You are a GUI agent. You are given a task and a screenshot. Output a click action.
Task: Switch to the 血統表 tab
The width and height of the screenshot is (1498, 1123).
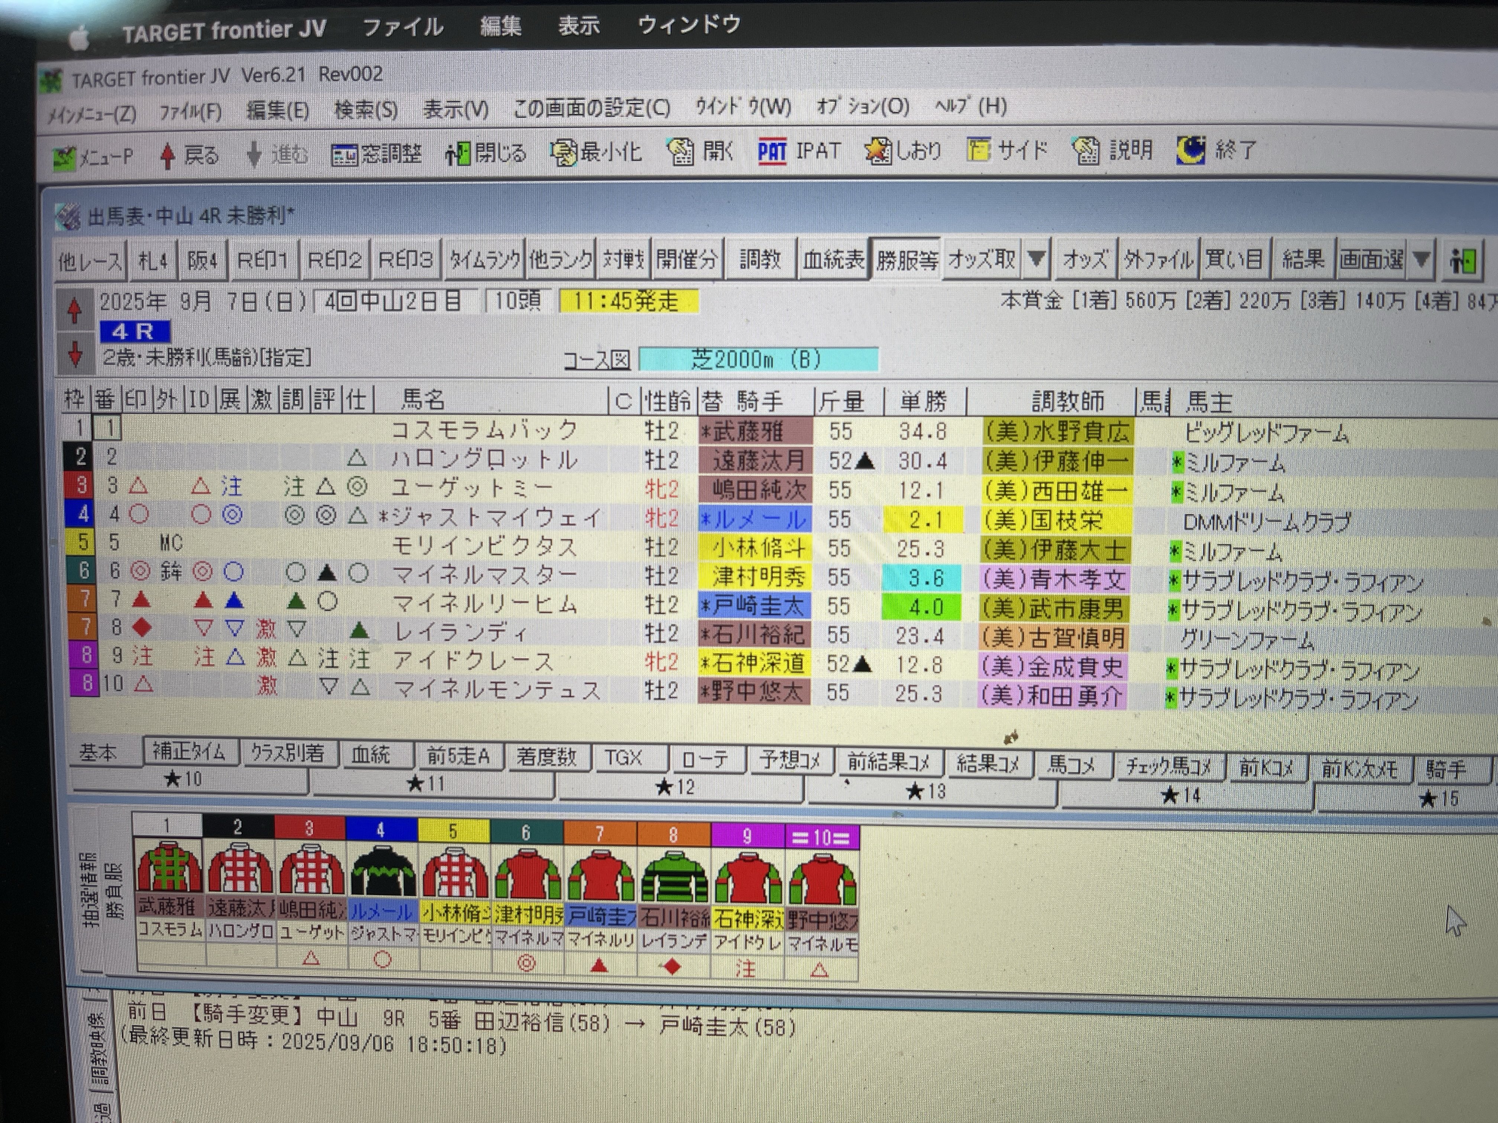(x=833, y=259)
